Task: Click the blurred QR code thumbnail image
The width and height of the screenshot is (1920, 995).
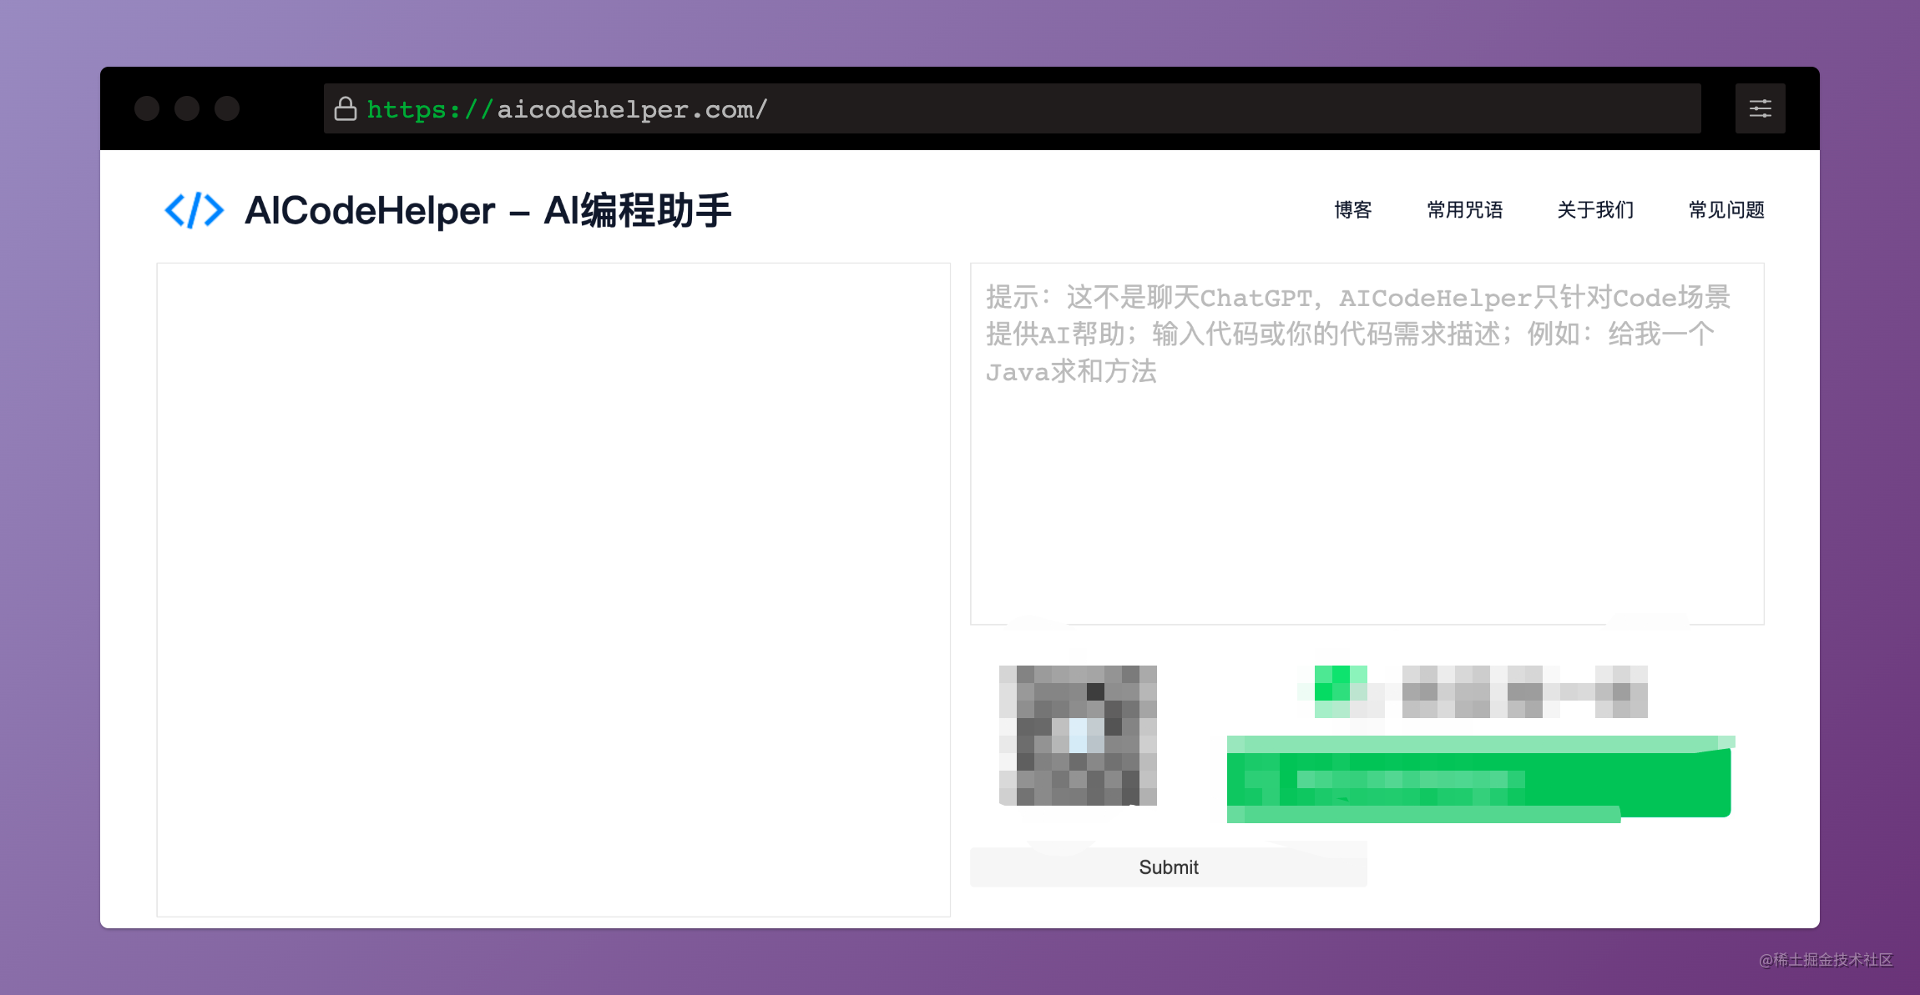Action: click(1079, 736)
